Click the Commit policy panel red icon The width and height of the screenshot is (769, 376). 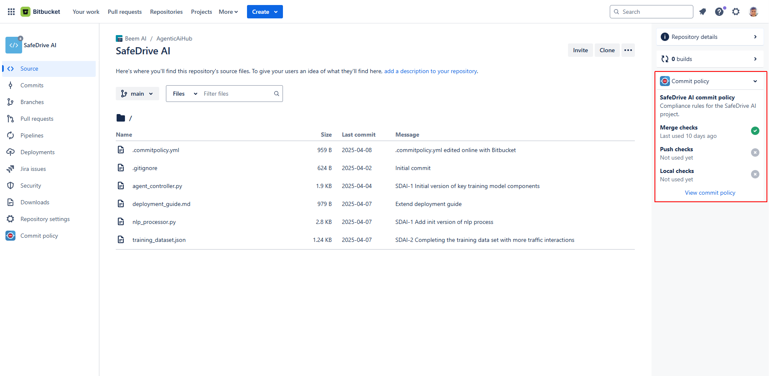[x=665, y=81]
